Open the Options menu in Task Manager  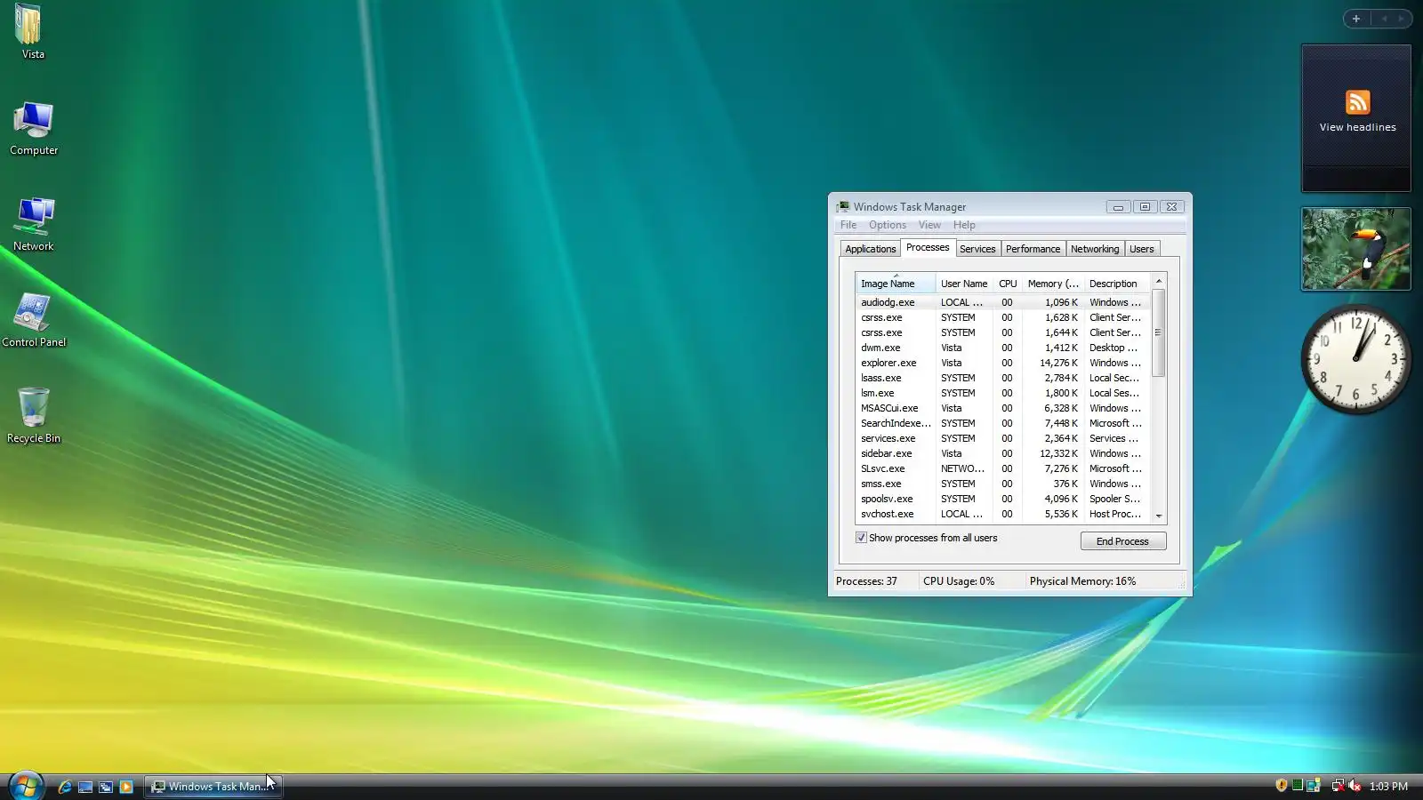pyautogui.click(x=888, y=225)
